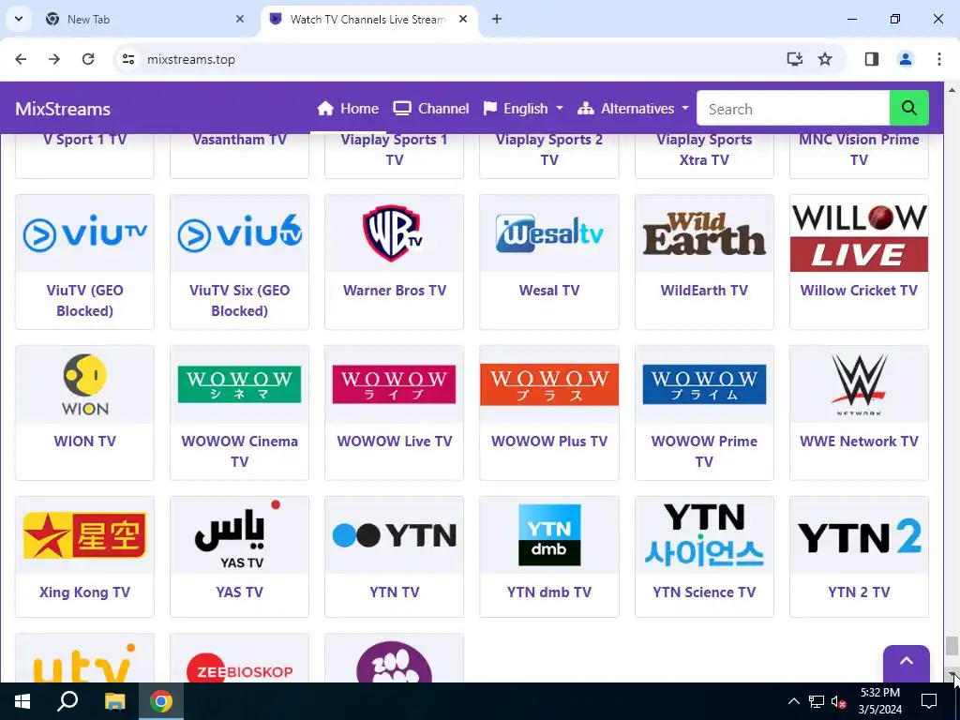Screen dimensions: 960x720
Task: Click the YTN dmb logo
Action: point(549,535)
